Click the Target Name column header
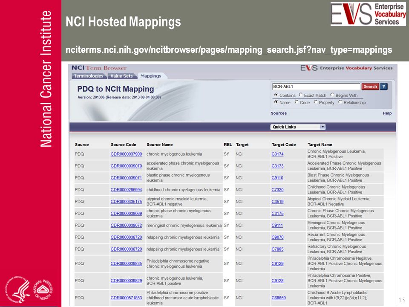 tap(320, 145)
